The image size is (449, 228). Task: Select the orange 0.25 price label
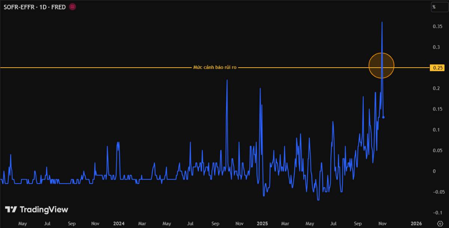click(x=438, y=68)
